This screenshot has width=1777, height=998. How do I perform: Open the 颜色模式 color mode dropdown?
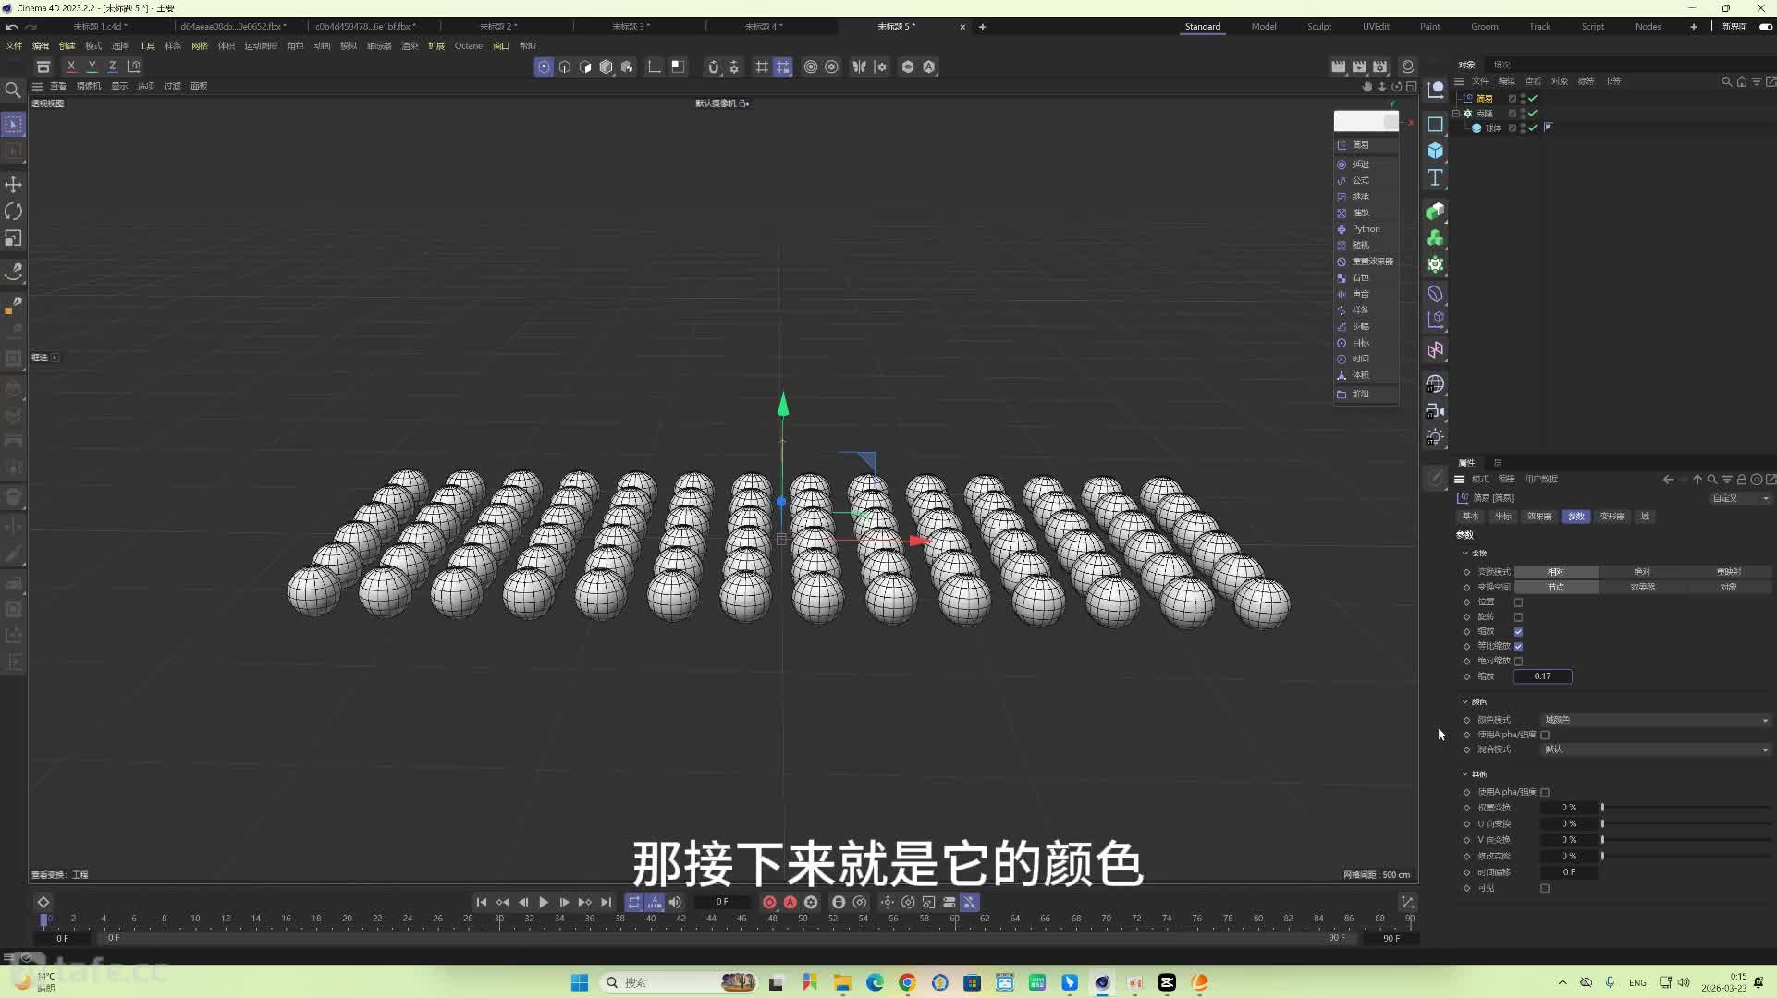[x=1655, y=720]
